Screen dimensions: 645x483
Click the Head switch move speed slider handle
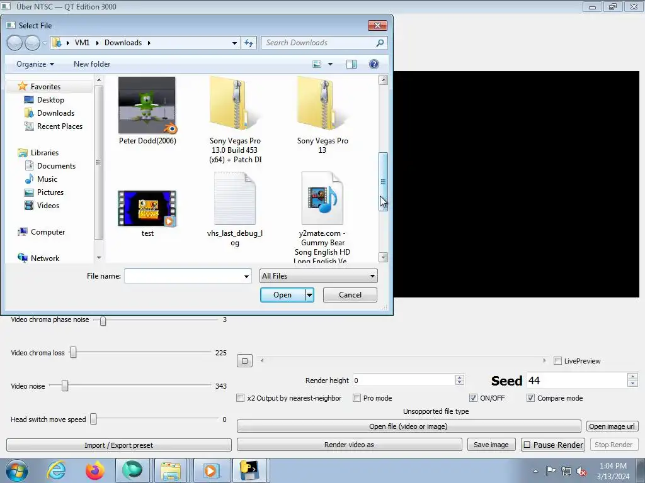93,419
